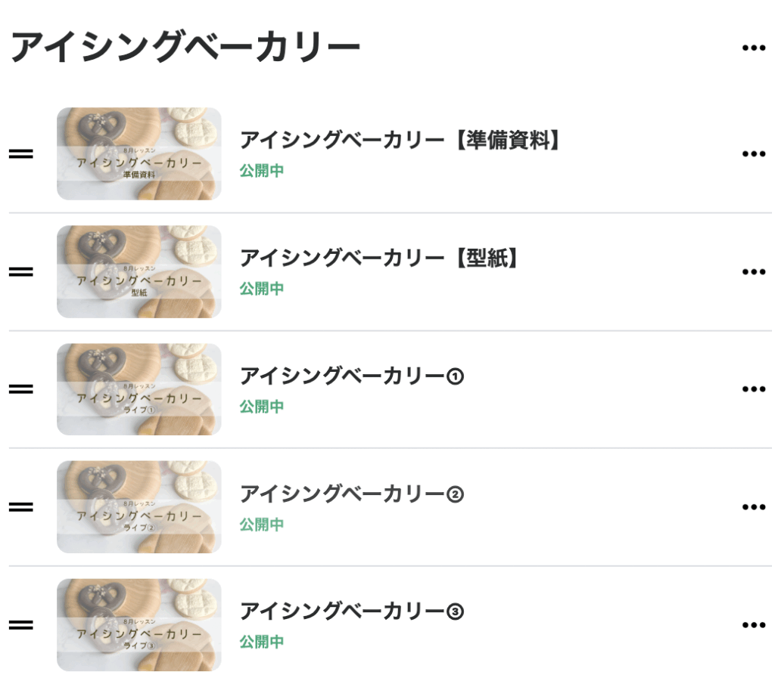Screen dimensions: 775x681
Task: Click drag handle beside アイシングベーカリー② row
Action: pyautogui.click(x=21, y=507)
